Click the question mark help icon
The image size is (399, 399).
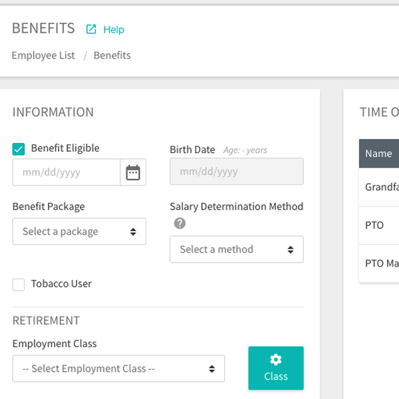tap(179, 223)
